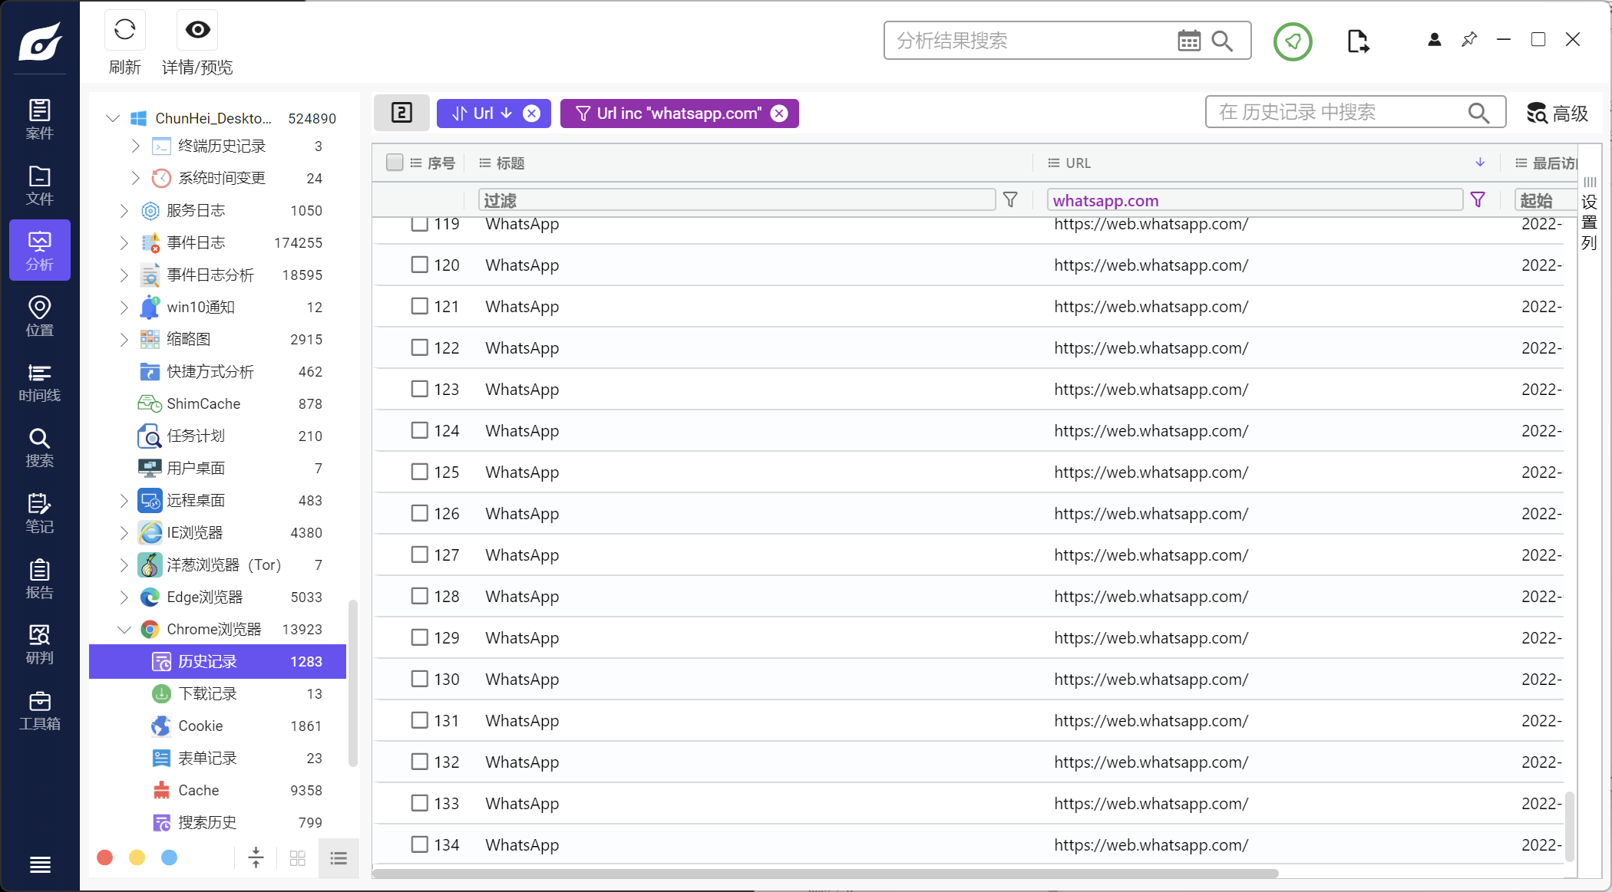Check the checkbox for row 120

(419, 265)
